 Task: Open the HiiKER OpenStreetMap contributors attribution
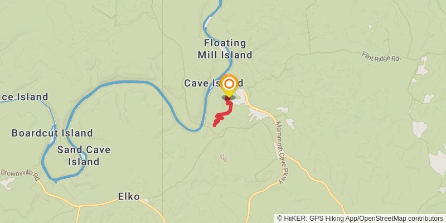[360, 219]
